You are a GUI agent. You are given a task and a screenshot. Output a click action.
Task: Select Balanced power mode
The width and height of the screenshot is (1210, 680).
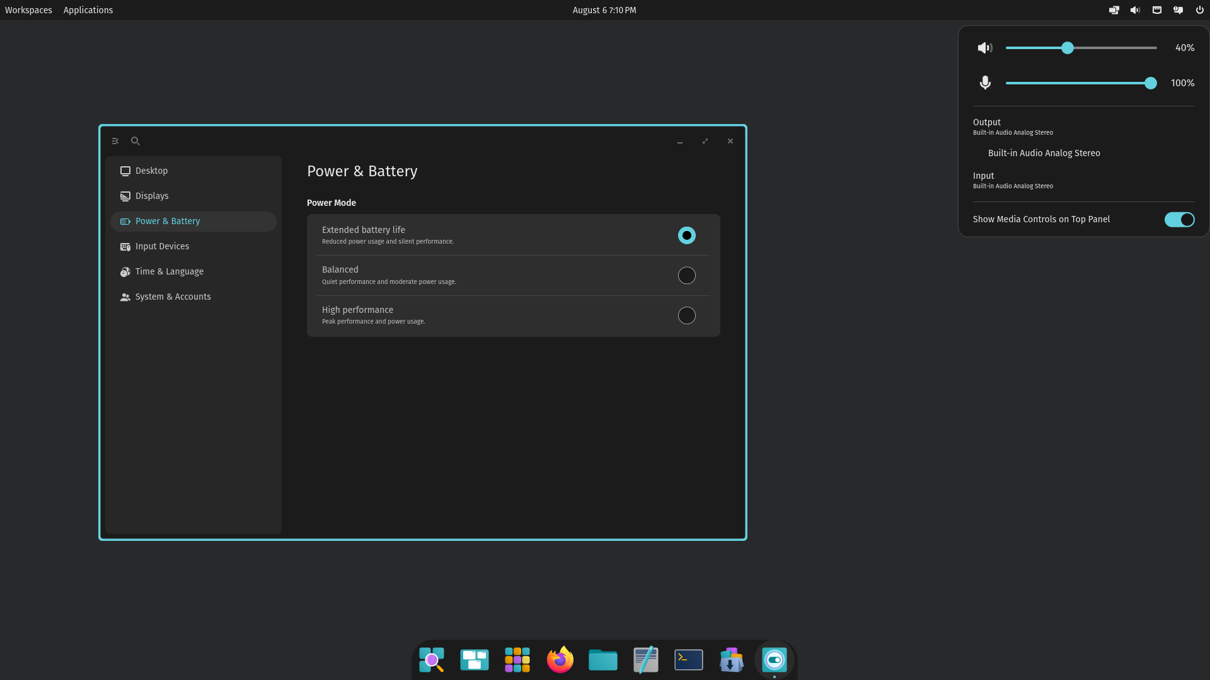coord(686,275)
